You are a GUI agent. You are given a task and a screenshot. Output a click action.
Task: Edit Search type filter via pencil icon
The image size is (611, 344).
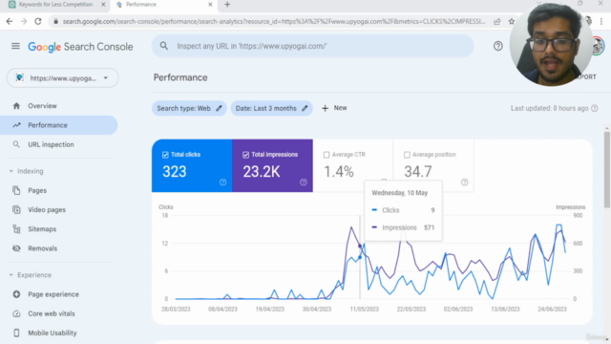pyautogui.click(x=219, y=108)
